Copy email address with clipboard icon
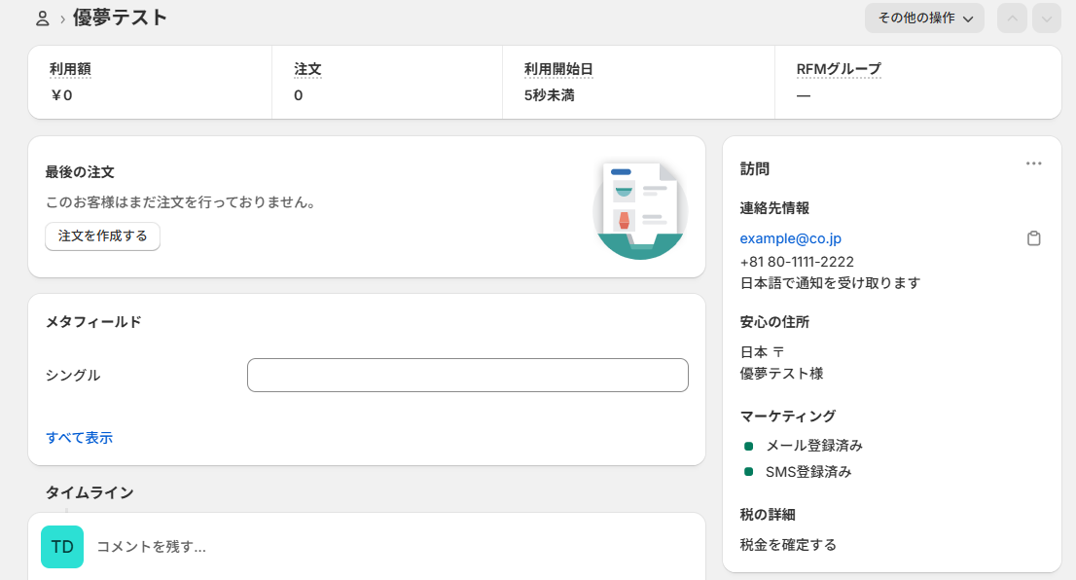This screenshot has width=1076, height=580. point(1033,238)
